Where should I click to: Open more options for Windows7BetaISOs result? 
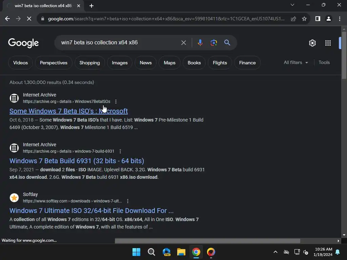(116, 102)
